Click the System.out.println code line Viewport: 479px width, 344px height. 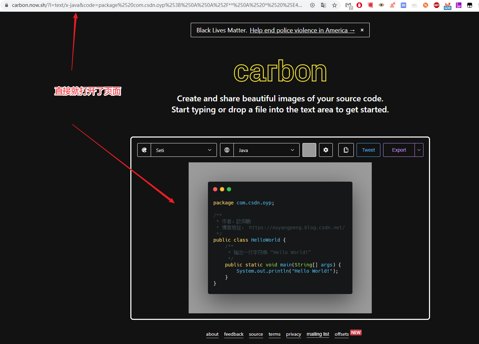pyautogui.click(x=287, y=271)
